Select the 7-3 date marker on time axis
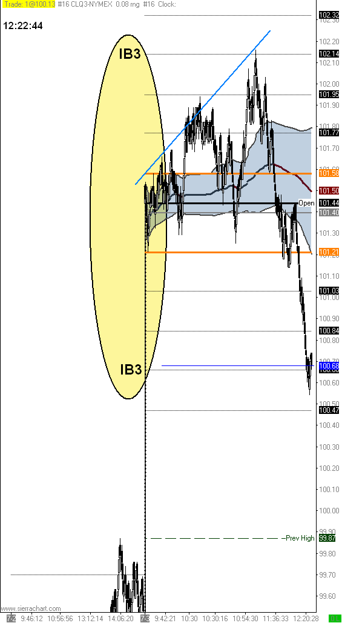The image size is (342, 623). (145, 619)
